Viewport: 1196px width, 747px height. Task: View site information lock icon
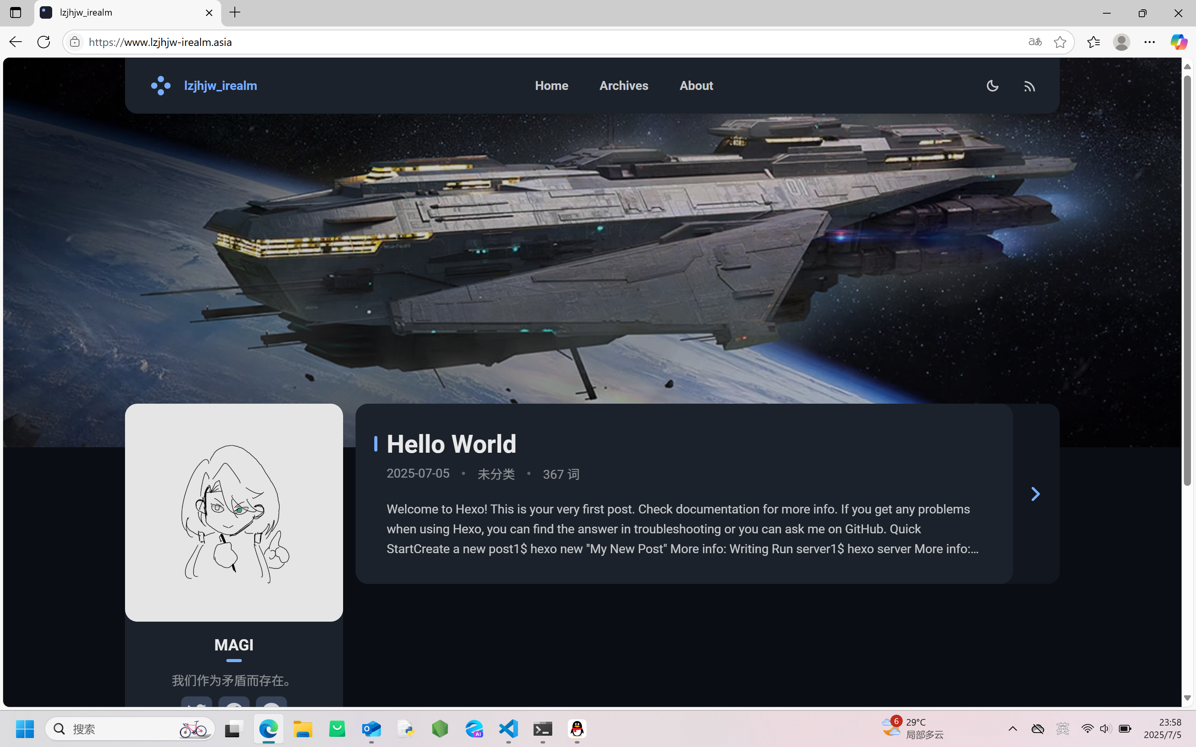[x=75, y=42]
